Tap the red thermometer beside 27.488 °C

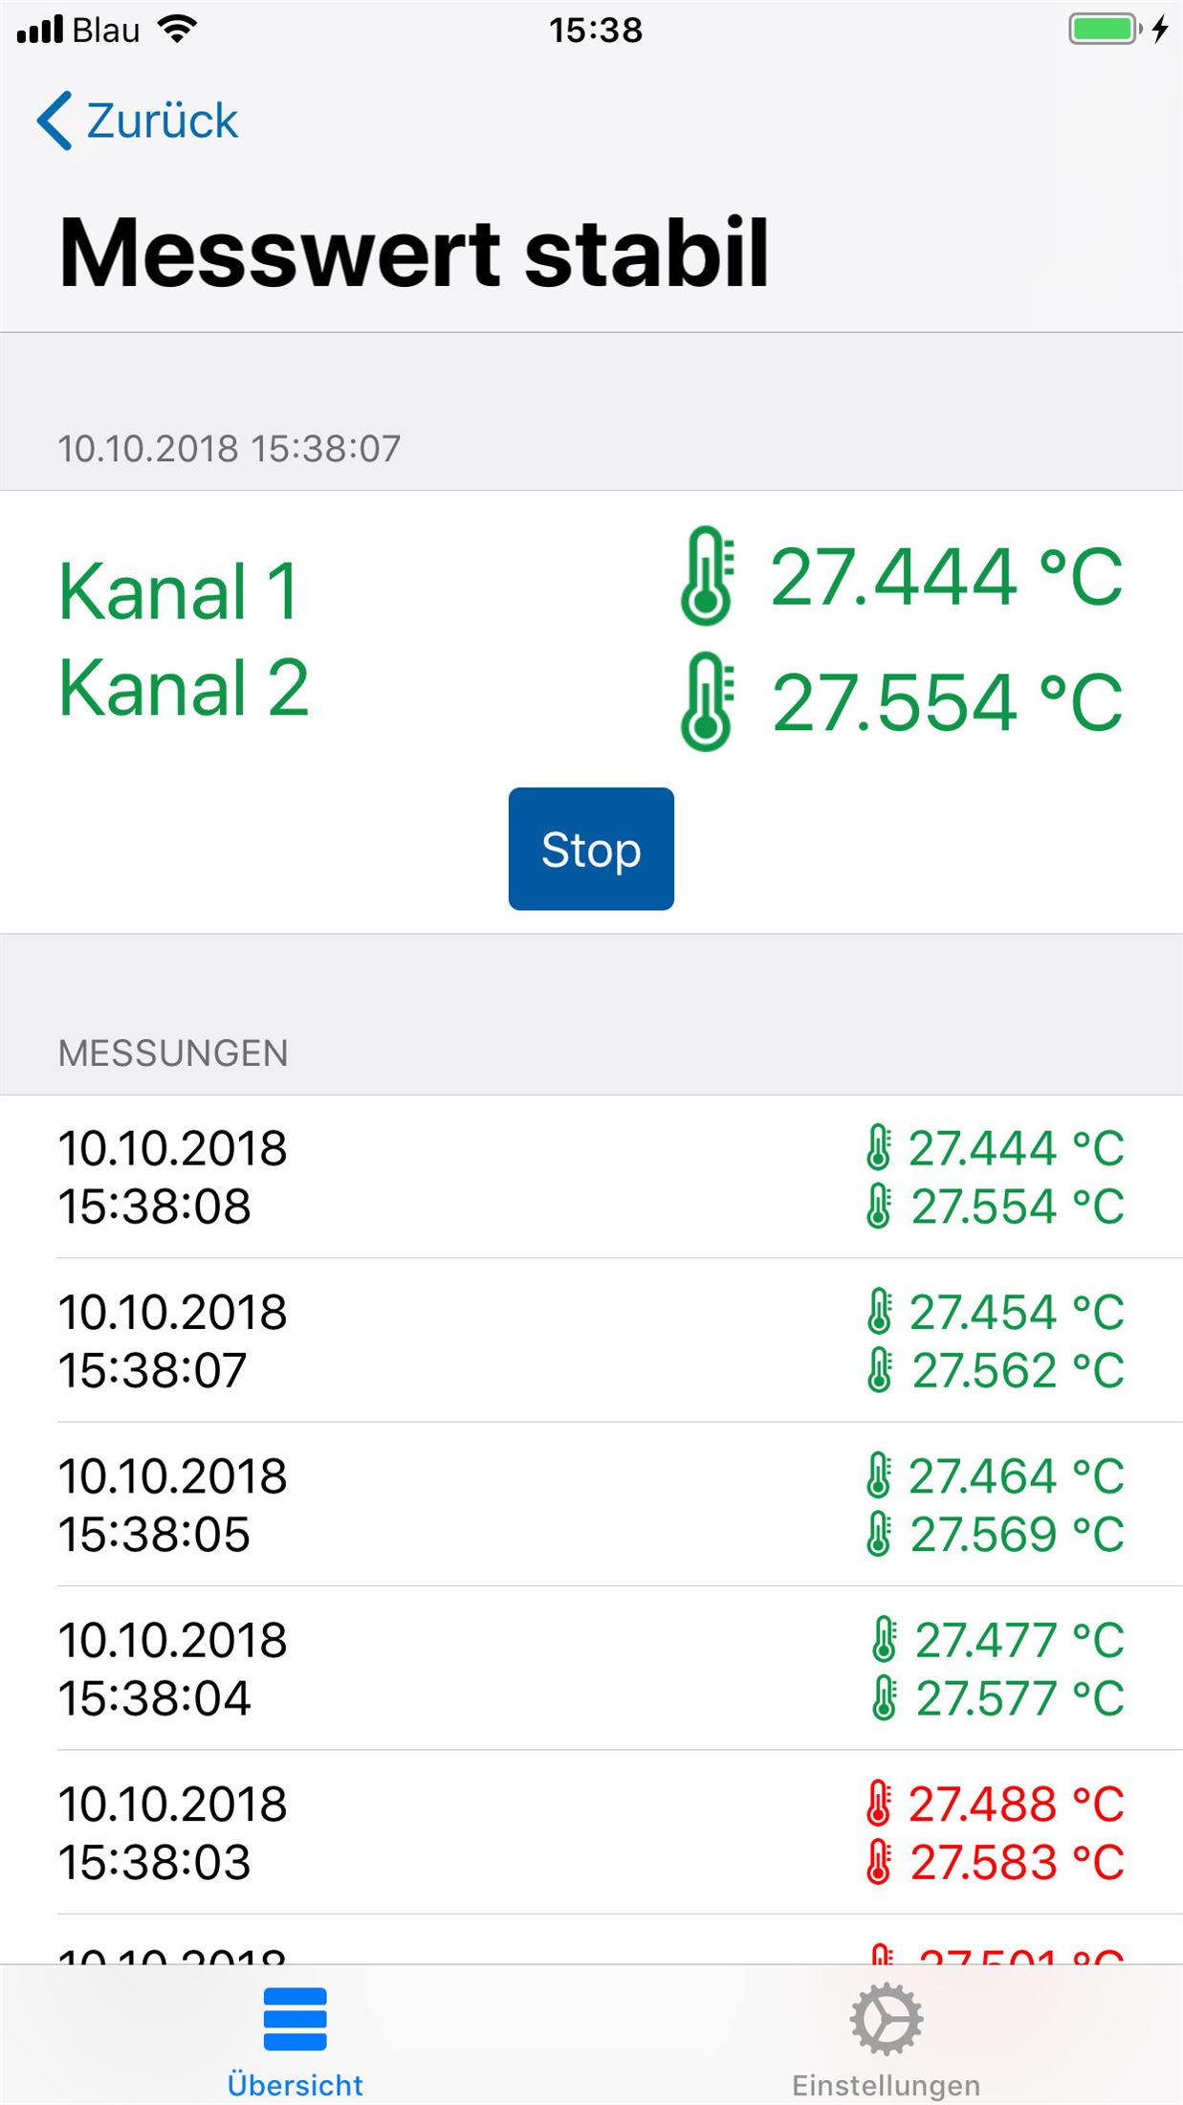(878, 1804)
